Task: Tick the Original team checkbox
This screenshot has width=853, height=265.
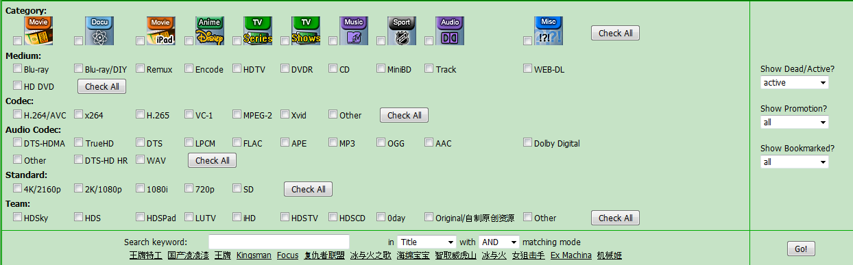Action: [x=429, y=217]
